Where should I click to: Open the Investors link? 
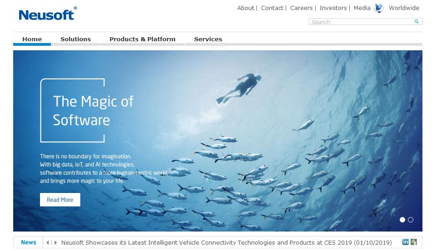333,8
